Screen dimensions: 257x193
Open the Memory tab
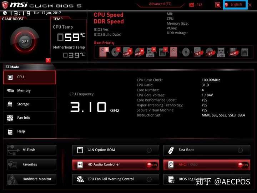coord(30,91)
